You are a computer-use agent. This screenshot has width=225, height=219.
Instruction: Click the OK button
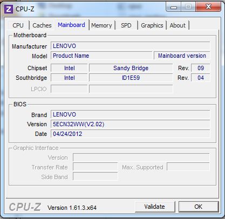click(199, 207)
